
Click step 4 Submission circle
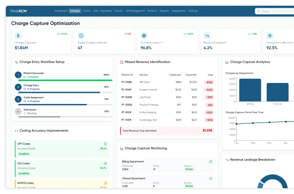[18, 111]
